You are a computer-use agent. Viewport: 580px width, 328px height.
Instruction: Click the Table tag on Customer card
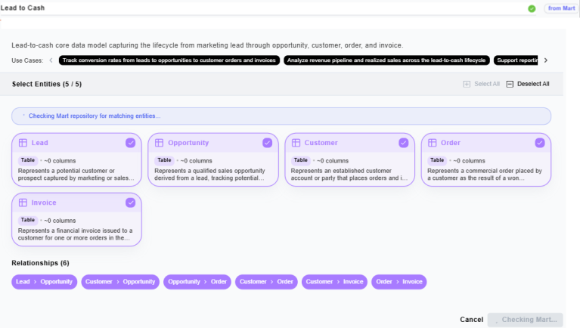301,160
